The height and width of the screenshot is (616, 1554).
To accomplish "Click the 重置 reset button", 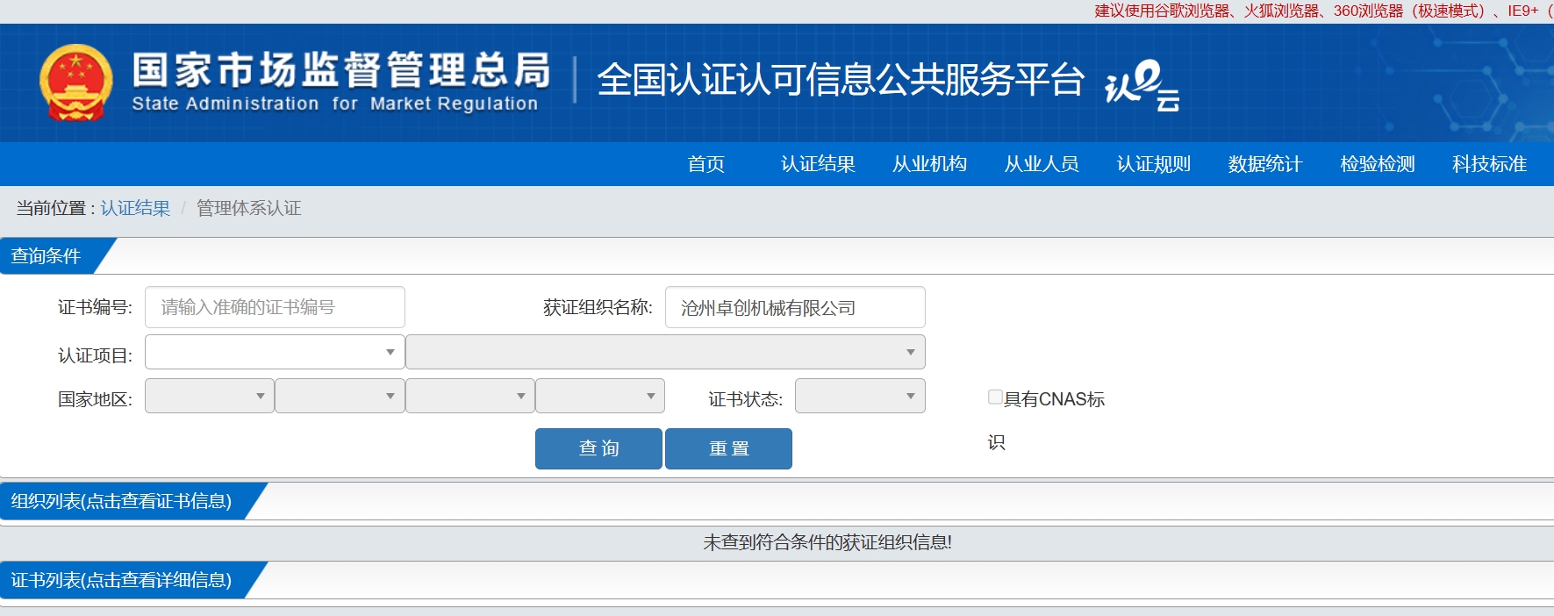I will click(x=728, y=448).
